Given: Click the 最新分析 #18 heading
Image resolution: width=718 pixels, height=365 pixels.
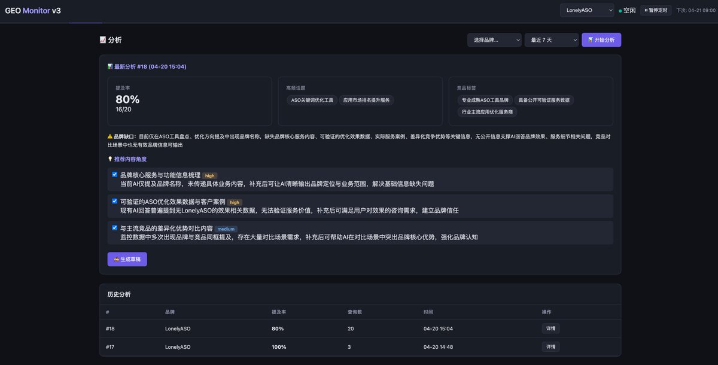Looking at the screenshot, I should [147, 66].
